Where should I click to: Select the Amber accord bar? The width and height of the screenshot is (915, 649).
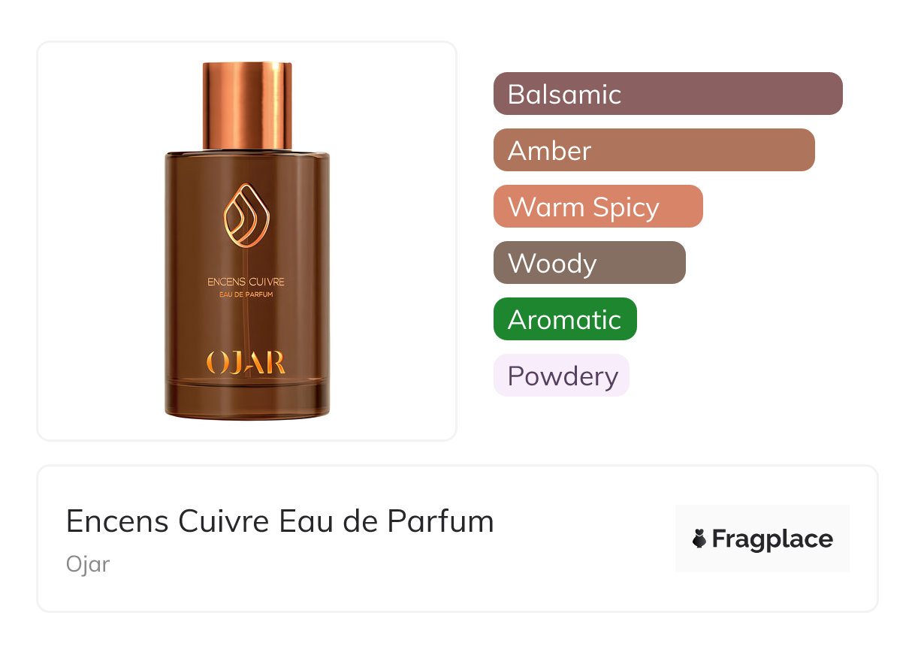tap(654, 150)
